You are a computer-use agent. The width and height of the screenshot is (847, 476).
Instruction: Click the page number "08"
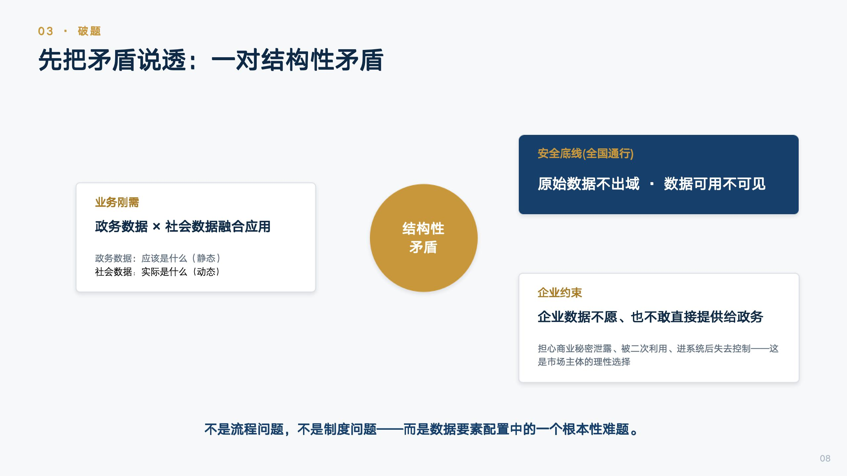click(x=825, y=458)
